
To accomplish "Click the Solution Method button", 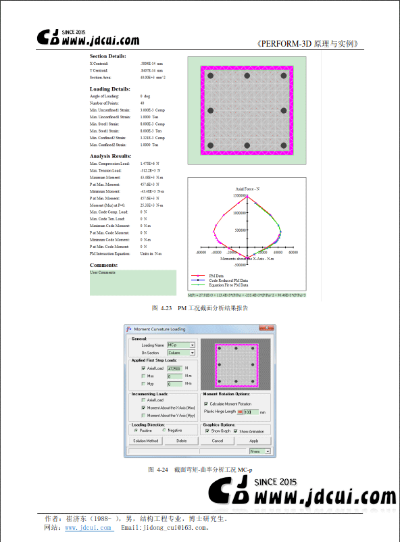I will (x=146, y=441).
